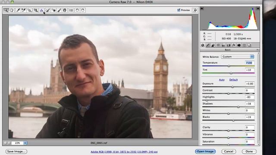Click the Shadows slider handle

[238, 107]
